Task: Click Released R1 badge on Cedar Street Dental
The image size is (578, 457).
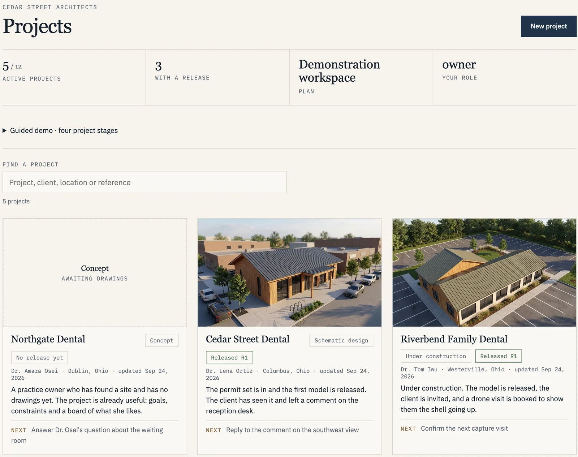Action: pyautogui.click(x=229, y=358)
